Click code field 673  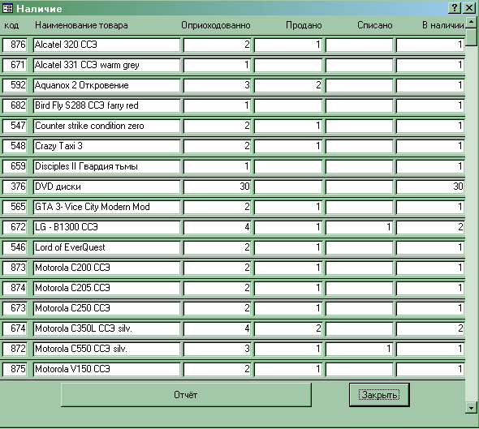pyautogui.click(x=15, y=308)
